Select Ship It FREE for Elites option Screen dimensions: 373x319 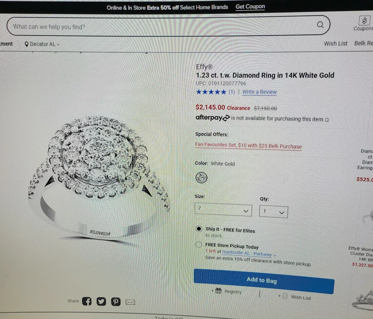click(x=199, y=229)
